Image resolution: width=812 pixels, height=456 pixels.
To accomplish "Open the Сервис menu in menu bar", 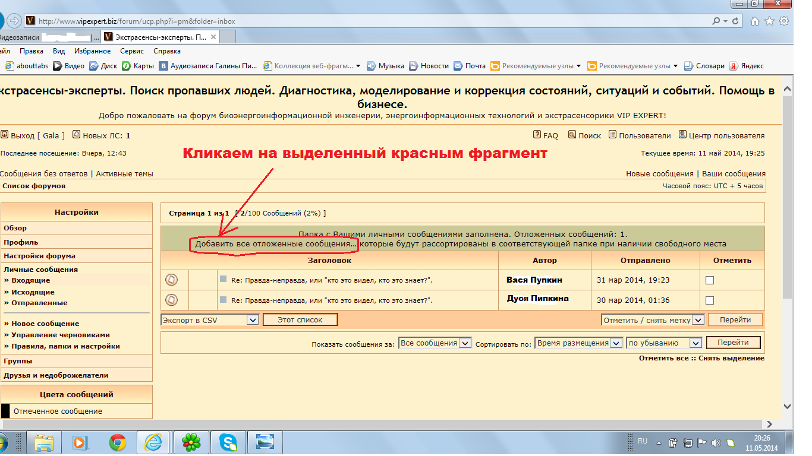I will [132, 51].
